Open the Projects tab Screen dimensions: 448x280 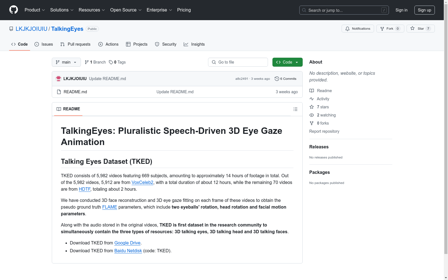point(137,44)
